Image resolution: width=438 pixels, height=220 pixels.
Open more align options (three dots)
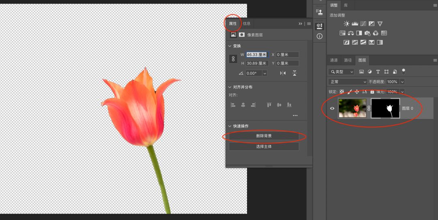point(295,115)
